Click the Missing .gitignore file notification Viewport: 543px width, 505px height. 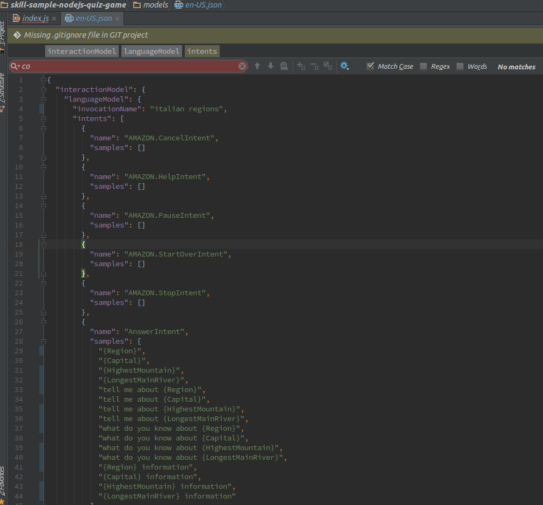click(x=86, y=35)
